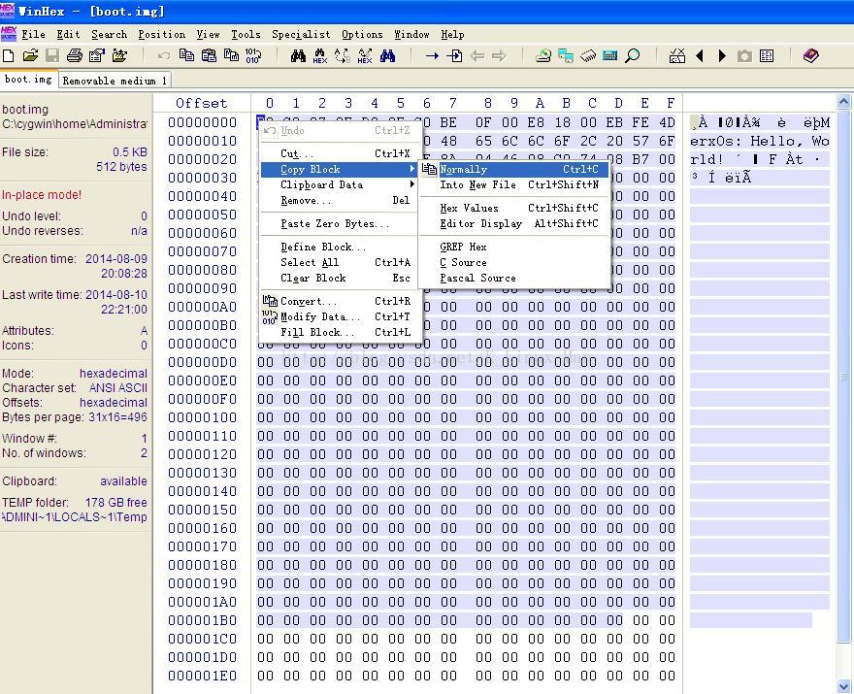
Task: Click the Continue Search blue binoculars icon
Action: (388, 55)
